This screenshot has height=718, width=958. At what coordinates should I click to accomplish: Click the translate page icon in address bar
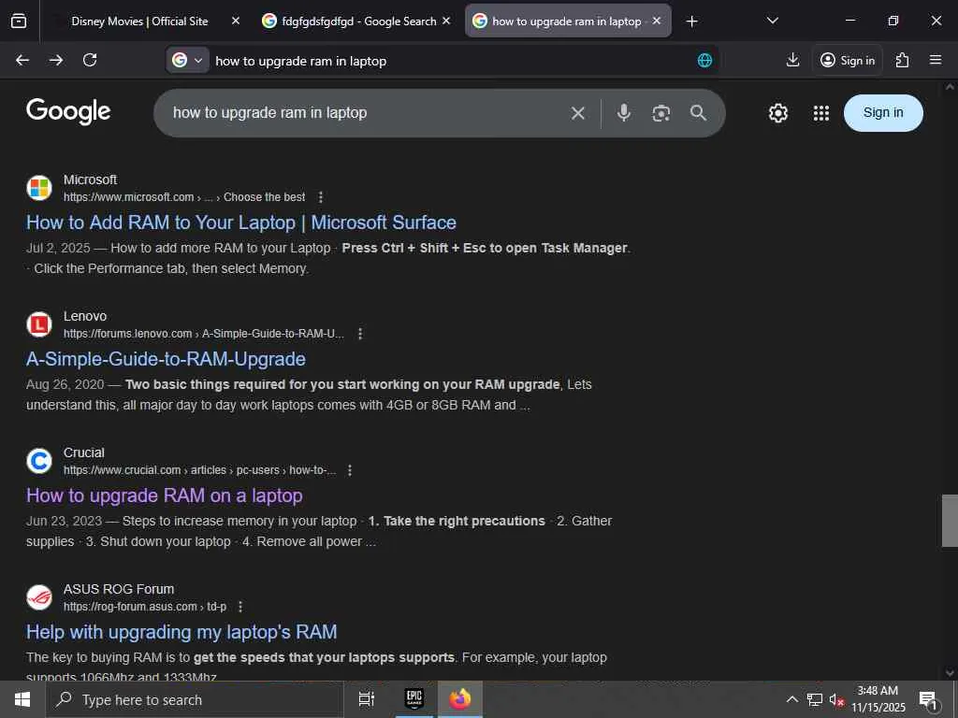click(x=704, y=60)
